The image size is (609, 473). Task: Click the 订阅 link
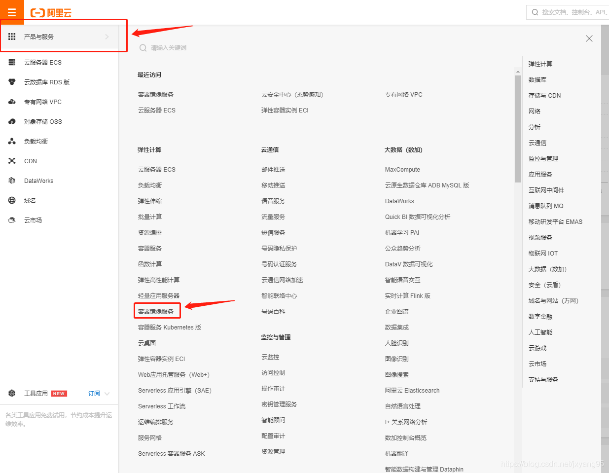[94, 394]
